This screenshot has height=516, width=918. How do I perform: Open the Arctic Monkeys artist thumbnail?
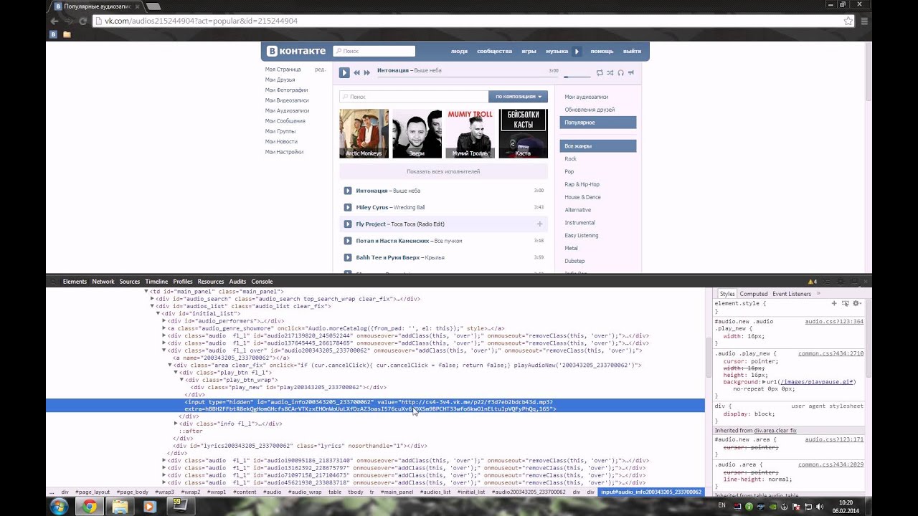pos(364,133)
